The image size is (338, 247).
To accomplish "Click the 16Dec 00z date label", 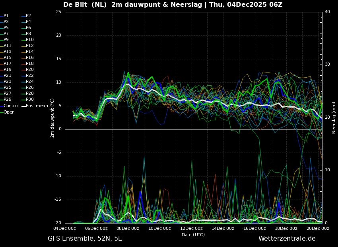I will 254,228.
